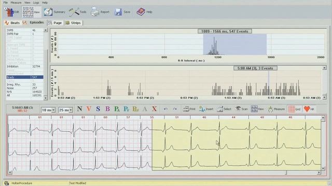Toggle the HR heart display button
Screen dimensions: 332x186
(309, 109)
